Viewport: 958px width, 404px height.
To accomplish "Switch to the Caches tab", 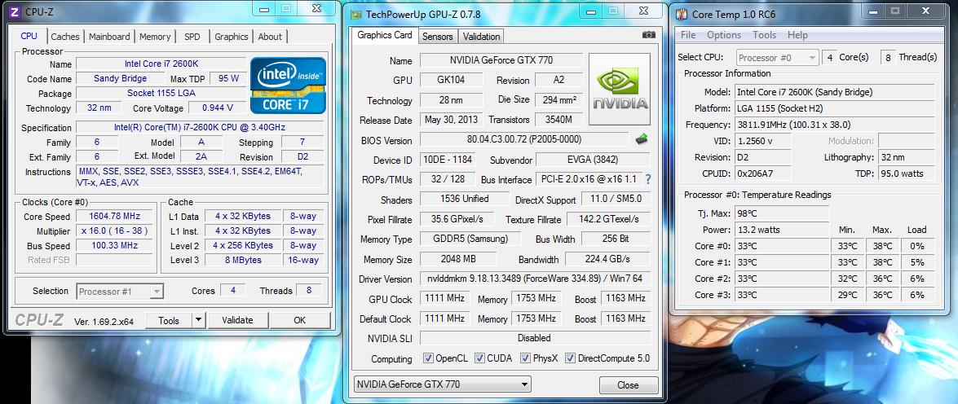I will point(64,37).
